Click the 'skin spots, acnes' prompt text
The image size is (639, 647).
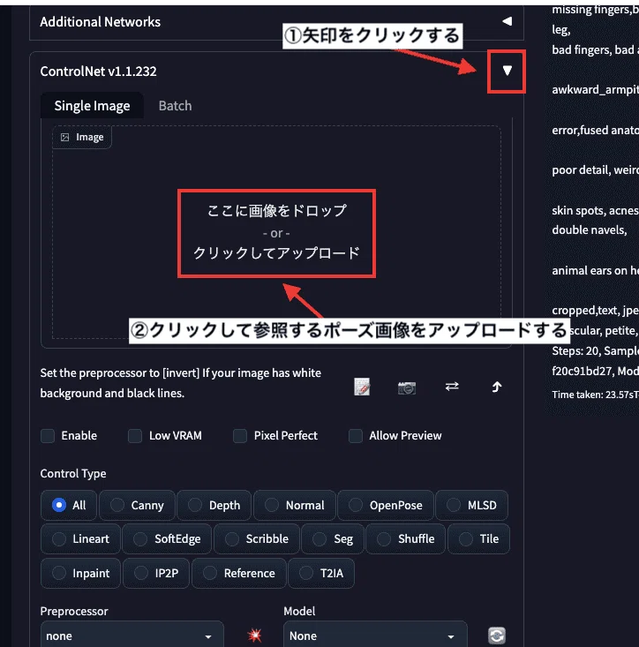pos(595,210)
